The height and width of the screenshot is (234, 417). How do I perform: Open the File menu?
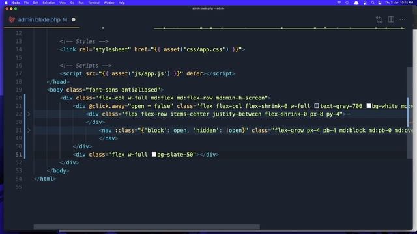pos(26,3)
